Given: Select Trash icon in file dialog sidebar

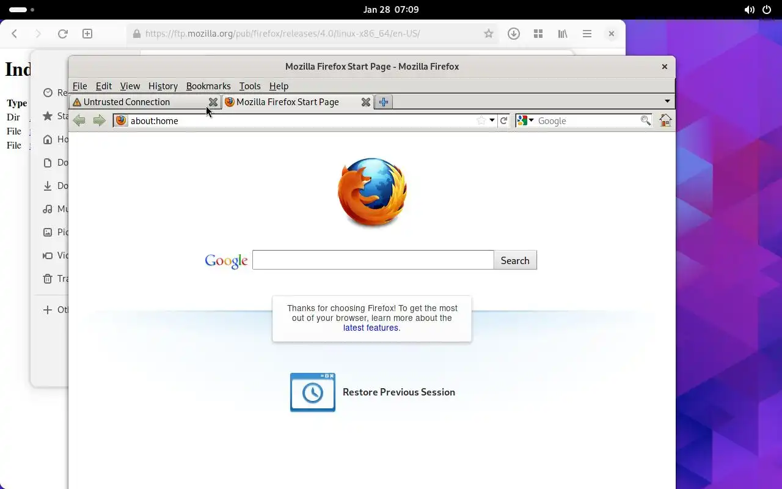Looking at the screenshot, I should point(48,279).
